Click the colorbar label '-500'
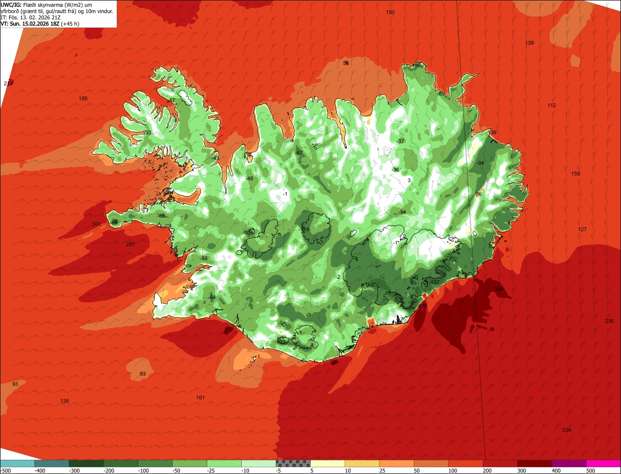This screenshot has width=621, height=474. pos(5,471)
